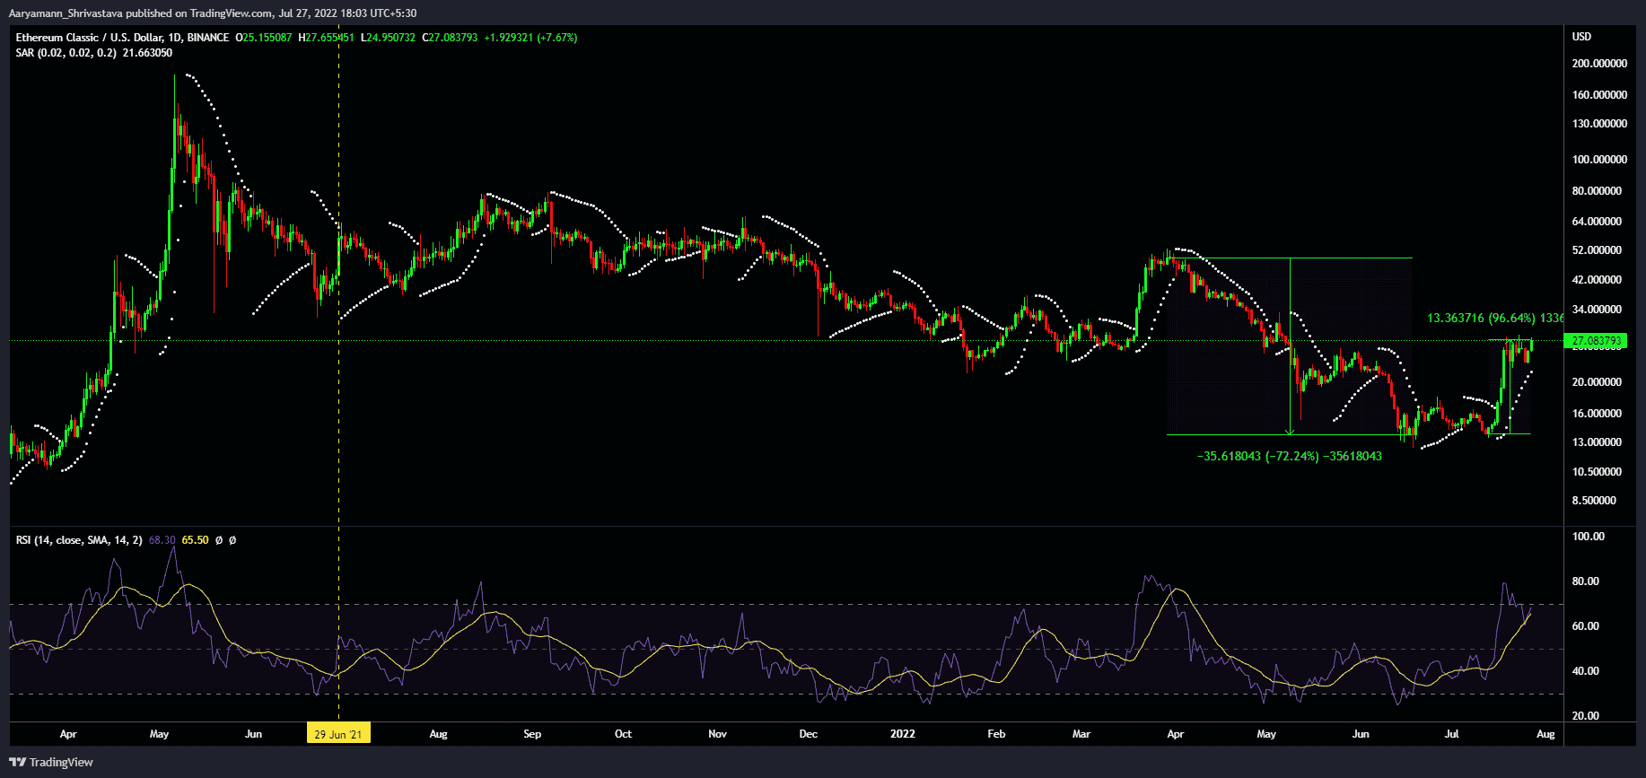
Task: Click the green 27.083793 current price label
Action: pos(1598,341)
